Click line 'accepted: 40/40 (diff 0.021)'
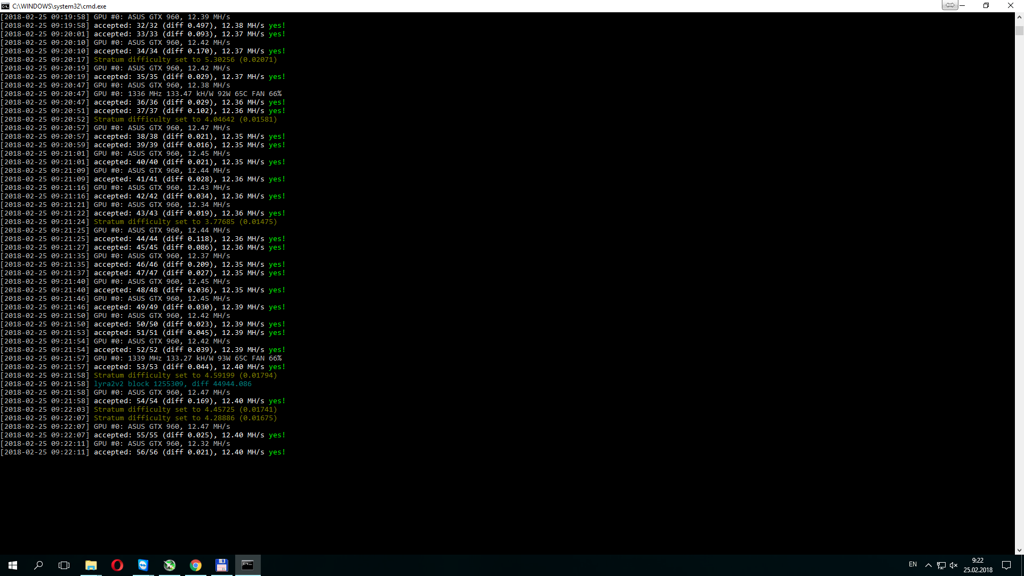 click(143, 162)
